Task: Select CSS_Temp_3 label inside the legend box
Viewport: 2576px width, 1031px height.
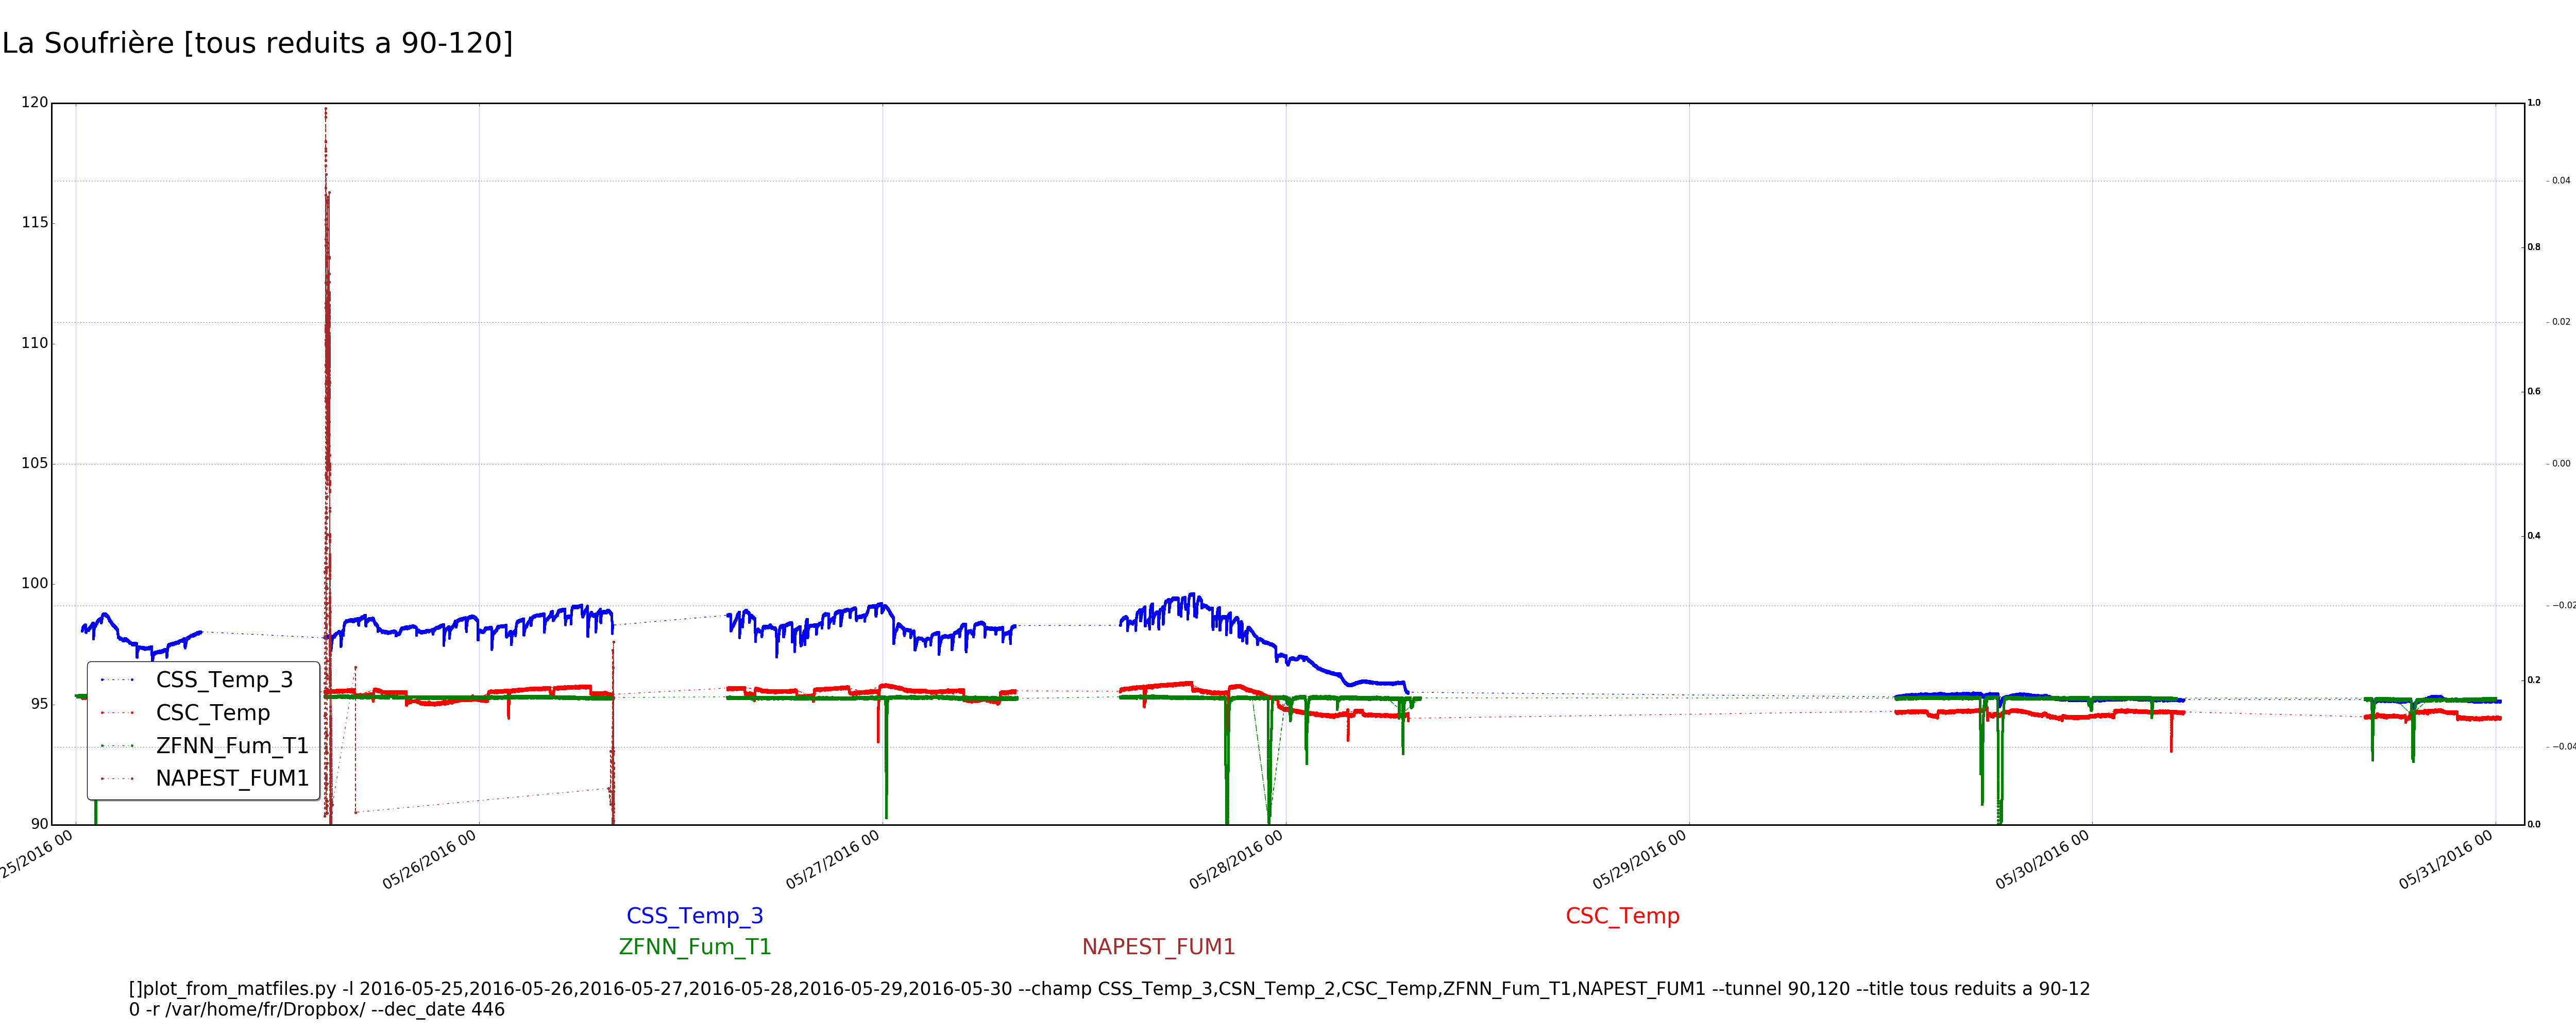Action: coord(224,679)
